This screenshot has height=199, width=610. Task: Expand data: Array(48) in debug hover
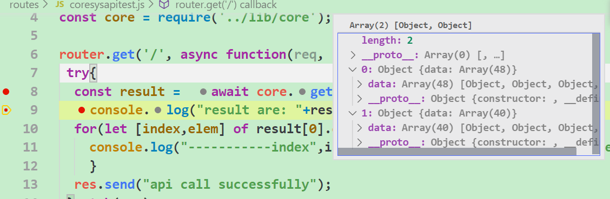tap(360, 84)
